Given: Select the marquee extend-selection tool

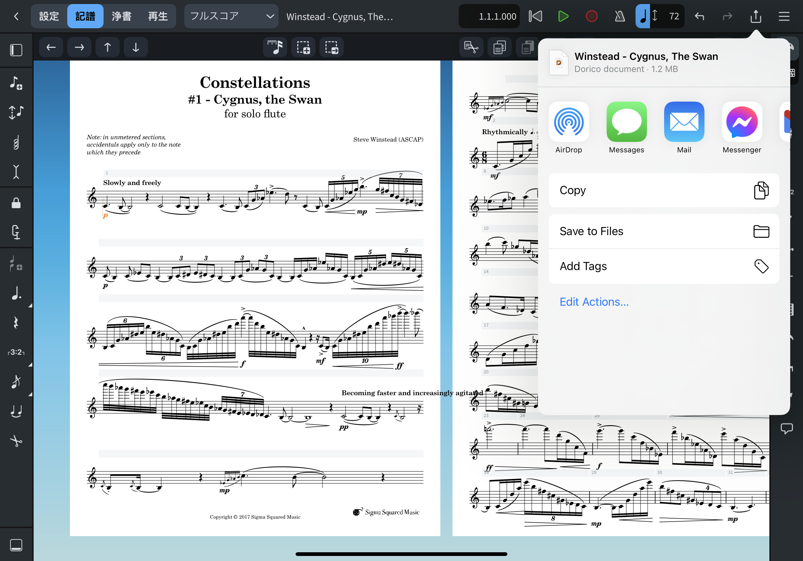Looking at the screenshot, I should coord(331,47).
